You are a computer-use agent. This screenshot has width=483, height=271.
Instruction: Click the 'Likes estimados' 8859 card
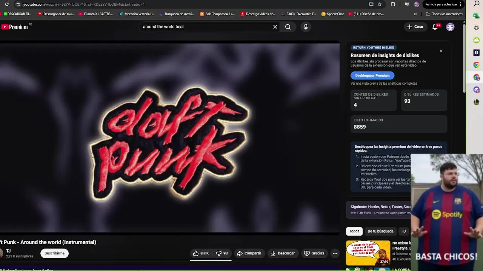[399, 124]
